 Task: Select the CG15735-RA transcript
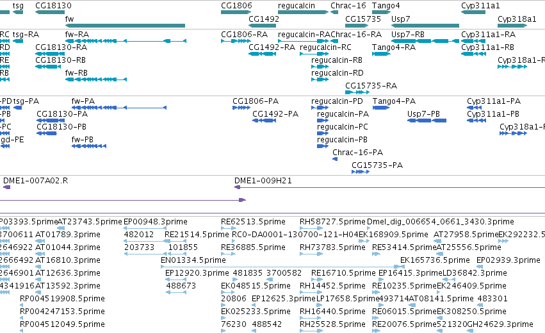[x=357, y=92]
